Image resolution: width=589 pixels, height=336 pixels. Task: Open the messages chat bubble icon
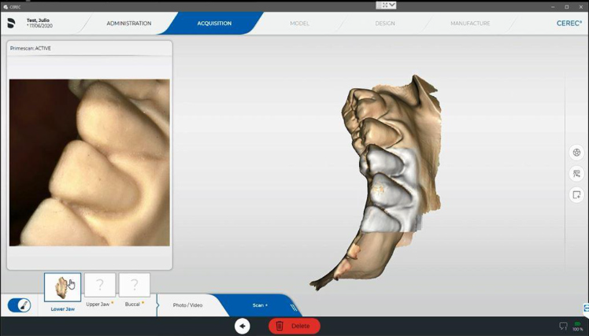click(x=563, y=326)
